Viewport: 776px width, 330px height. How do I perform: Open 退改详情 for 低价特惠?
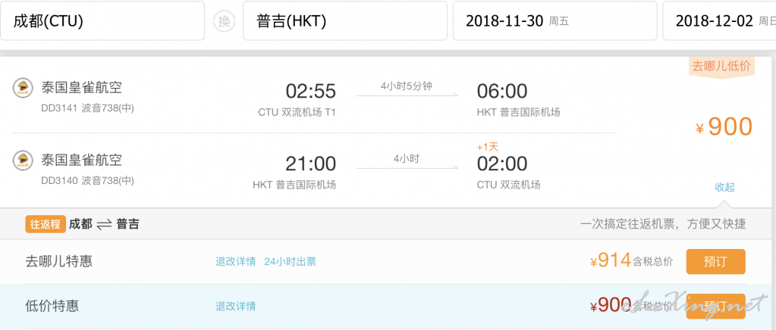236,307
